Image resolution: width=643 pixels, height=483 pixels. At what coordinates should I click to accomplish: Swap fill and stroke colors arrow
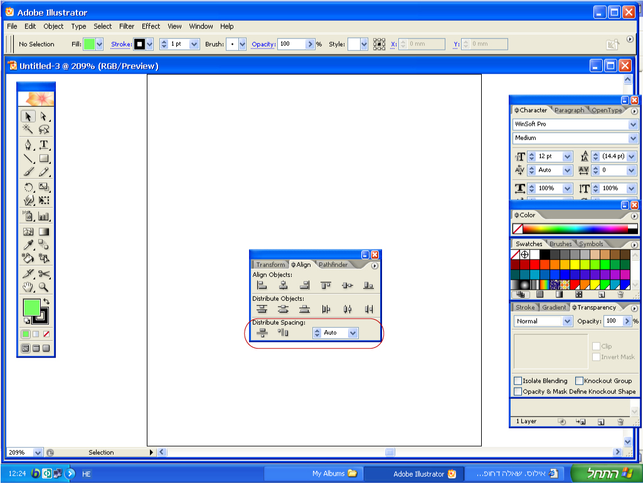(x=46, y=301)
